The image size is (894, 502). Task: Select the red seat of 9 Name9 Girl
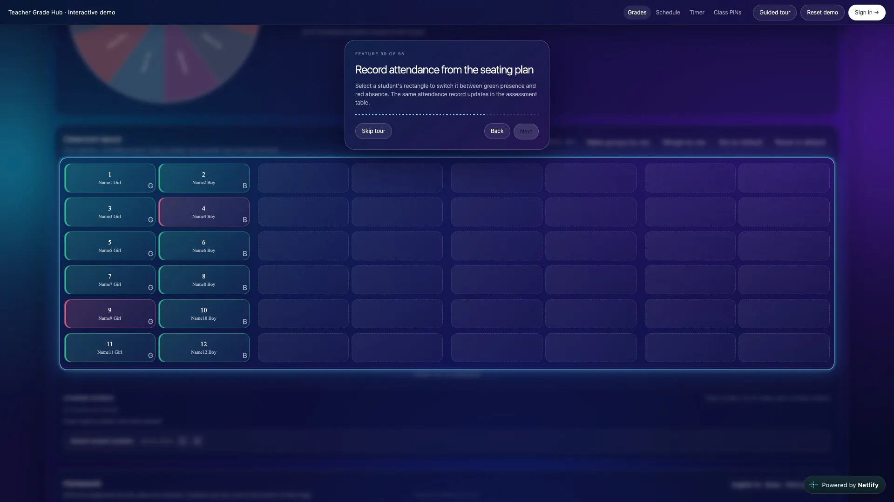(x=110, y=314)
